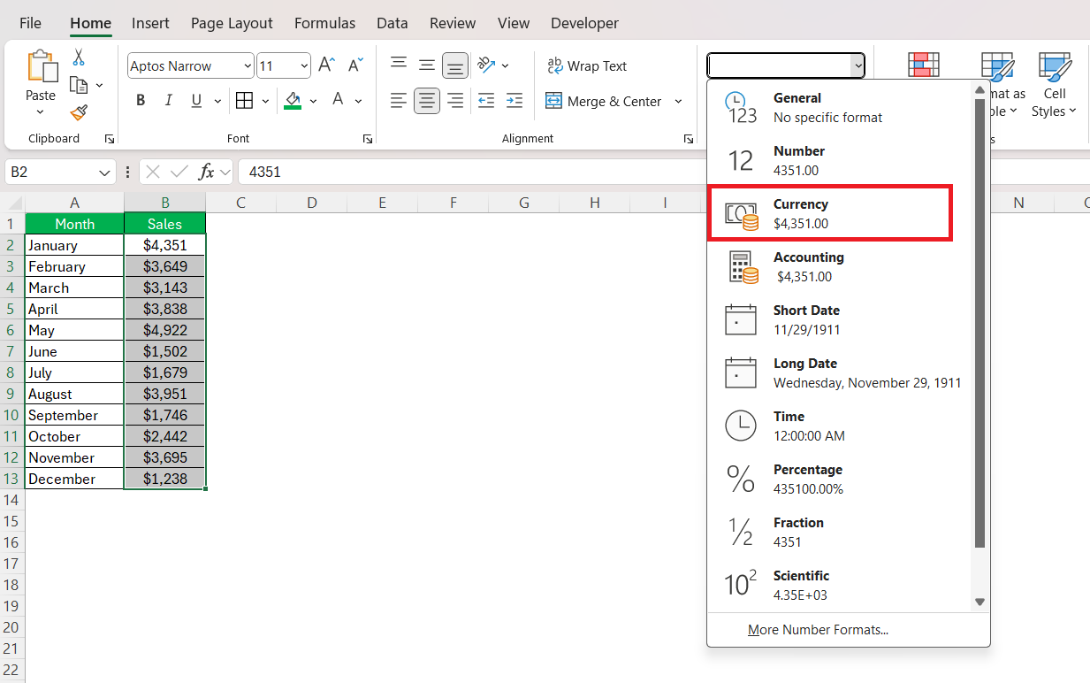This screenshot has width=1090, height=683.
Task: Switch to the Insert tab
Action: click(x=150, y=23)
